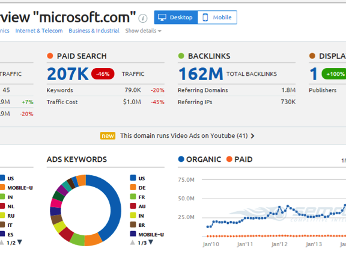Viewport: 346px width, 260px height.
Task: Open the Business & Industrial category link
Action: click(x=94, y=31)
